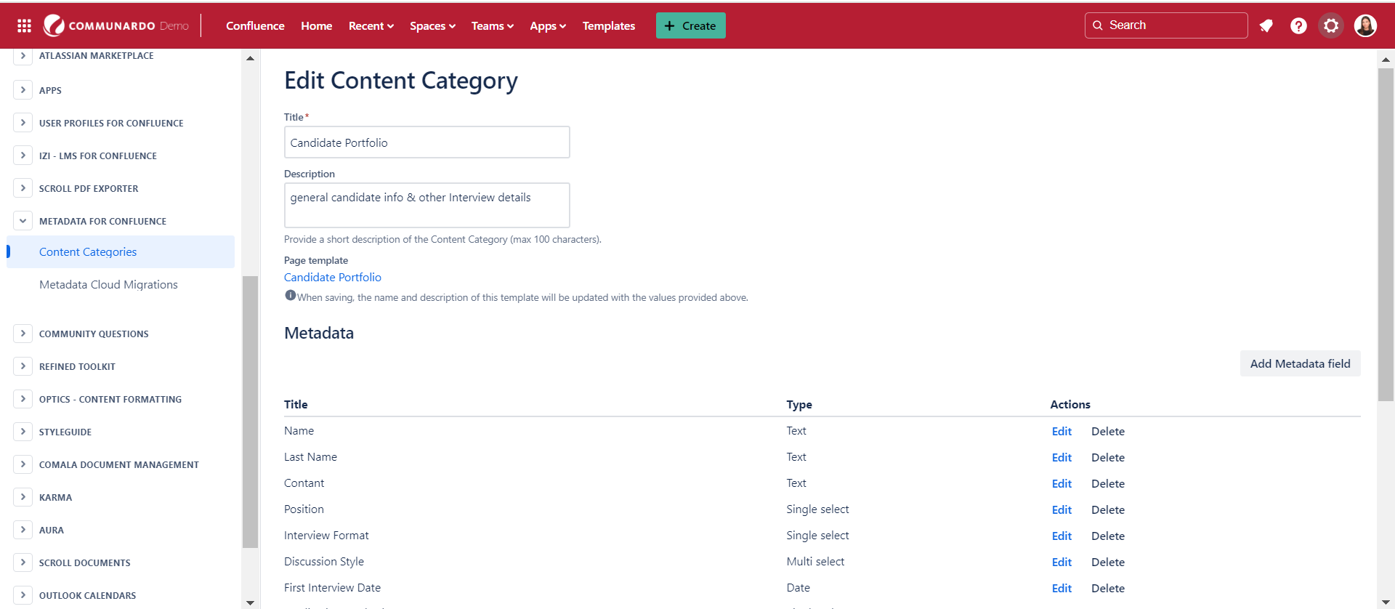The width and height of the screenshot is (1395, 609).
Task: Open the notifications icon in header
Action: pyautogui.click(x=1266, y=26)
